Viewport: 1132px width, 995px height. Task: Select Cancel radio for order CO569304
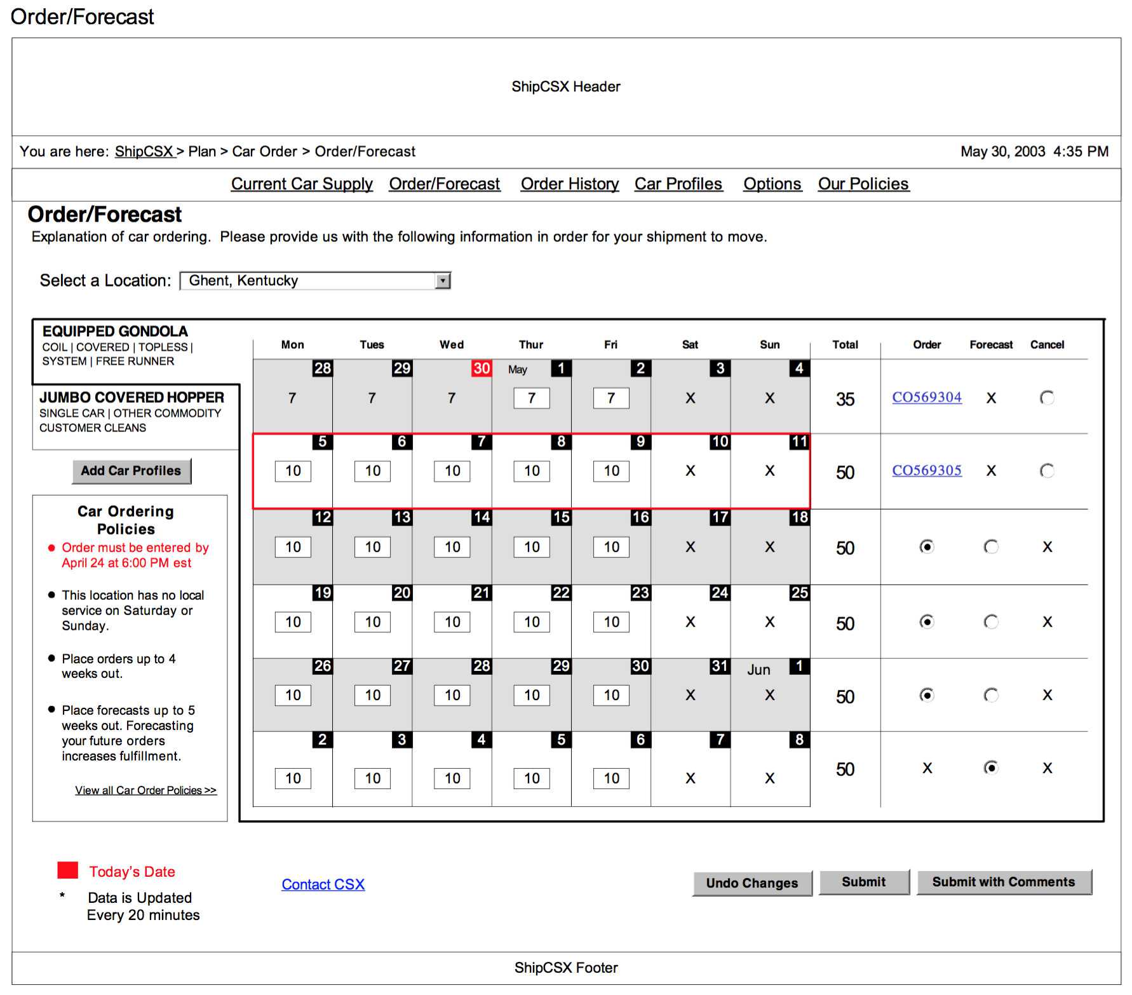[x=1047, y=398]
